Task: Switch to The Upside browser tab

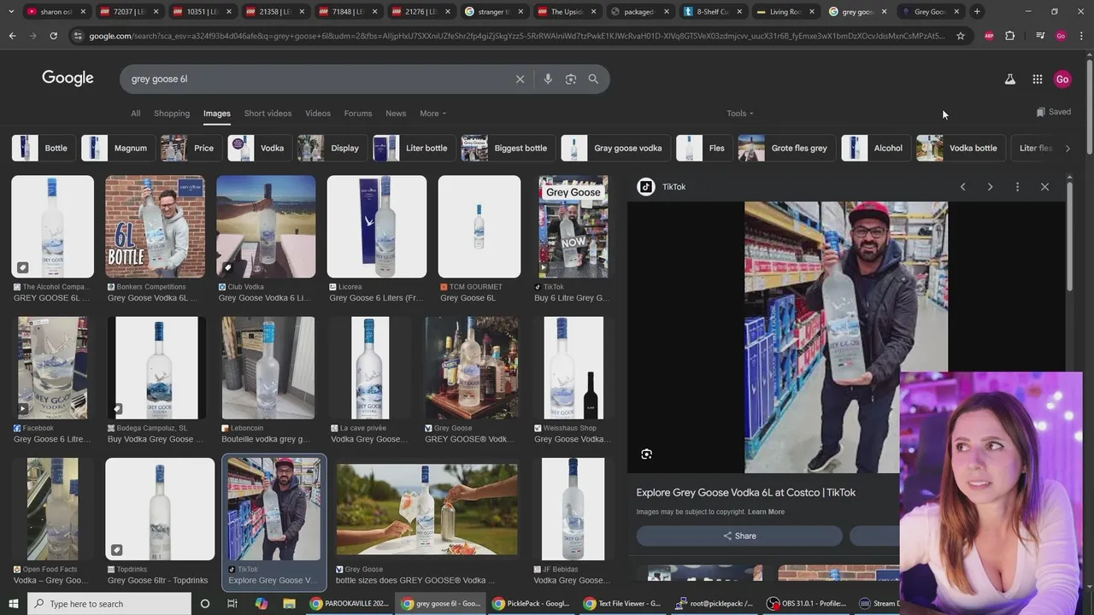Action: click(568, 12)
